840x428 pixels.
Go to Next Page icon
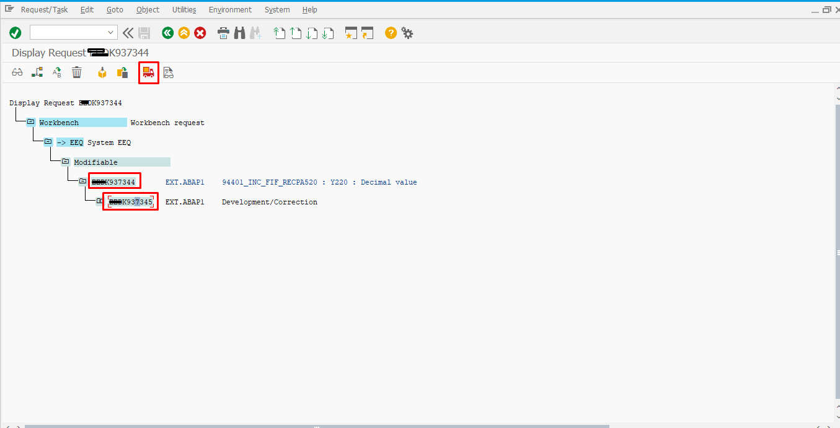[x=312, y=33]
